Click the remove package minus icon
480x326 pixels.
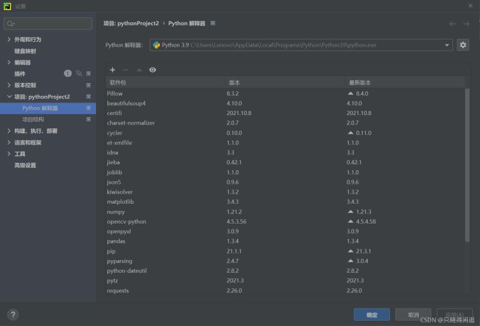coord(125,70)
